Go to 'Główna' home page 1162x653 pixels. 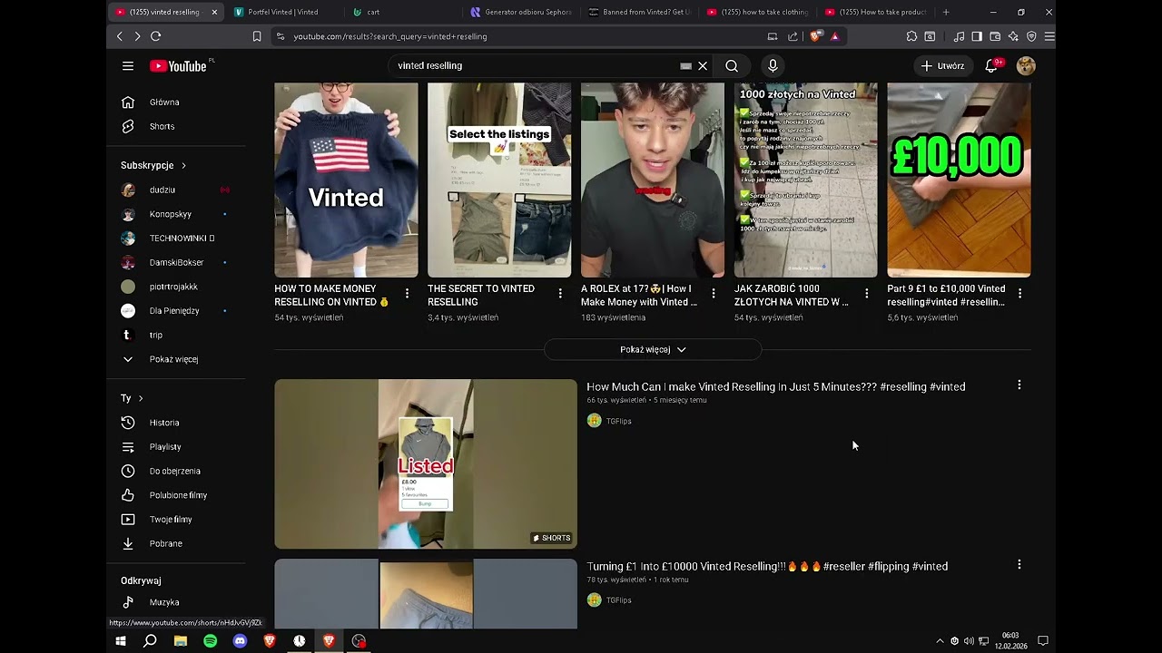pyautogui.click(x=164, y=102)
